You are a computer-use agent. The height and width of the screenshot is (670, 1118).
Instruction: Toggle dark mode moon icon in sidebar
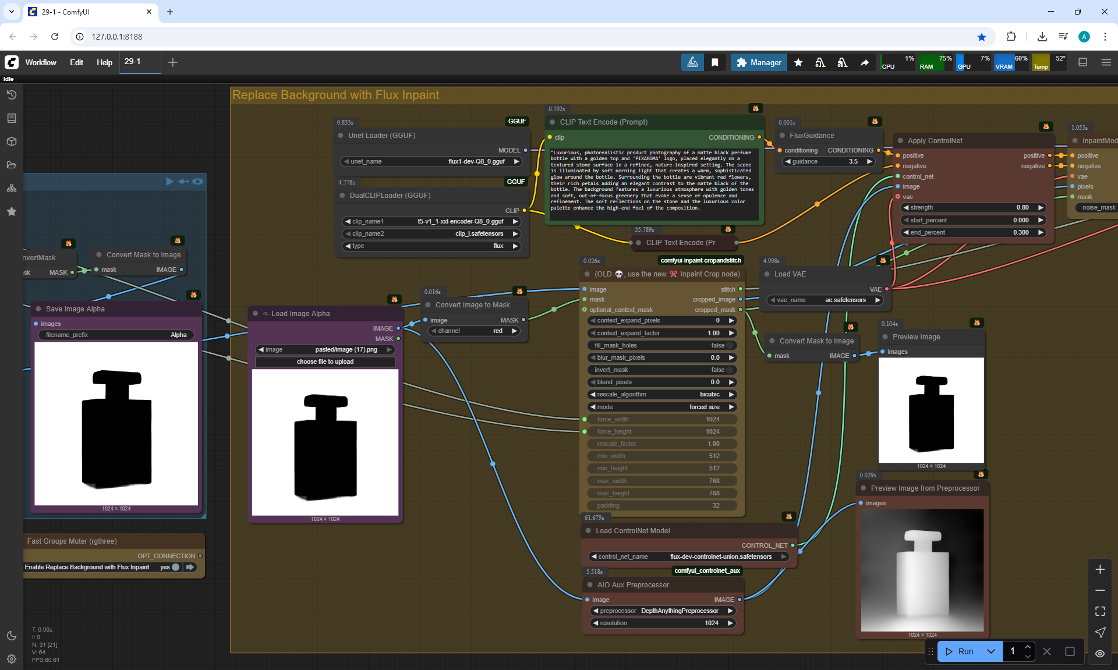point(12,636)
